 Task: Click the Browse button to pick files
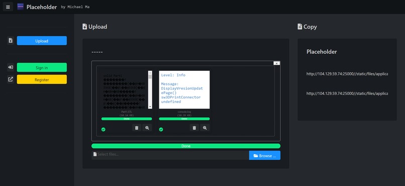click(264, 155)
